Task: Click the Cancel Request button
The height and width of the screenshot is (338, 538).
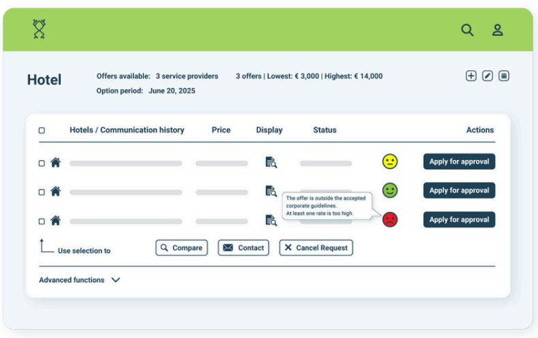Action: 316,247
